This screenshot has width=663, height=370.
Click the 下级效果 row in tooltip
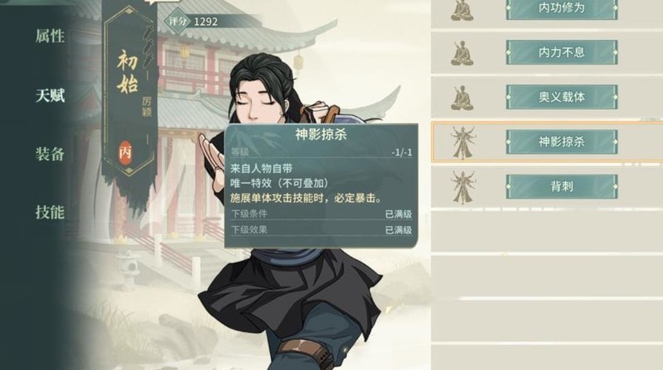point(321,230)
